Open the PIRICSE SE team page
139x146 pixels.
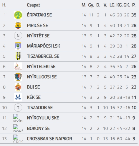click(37, 26)
